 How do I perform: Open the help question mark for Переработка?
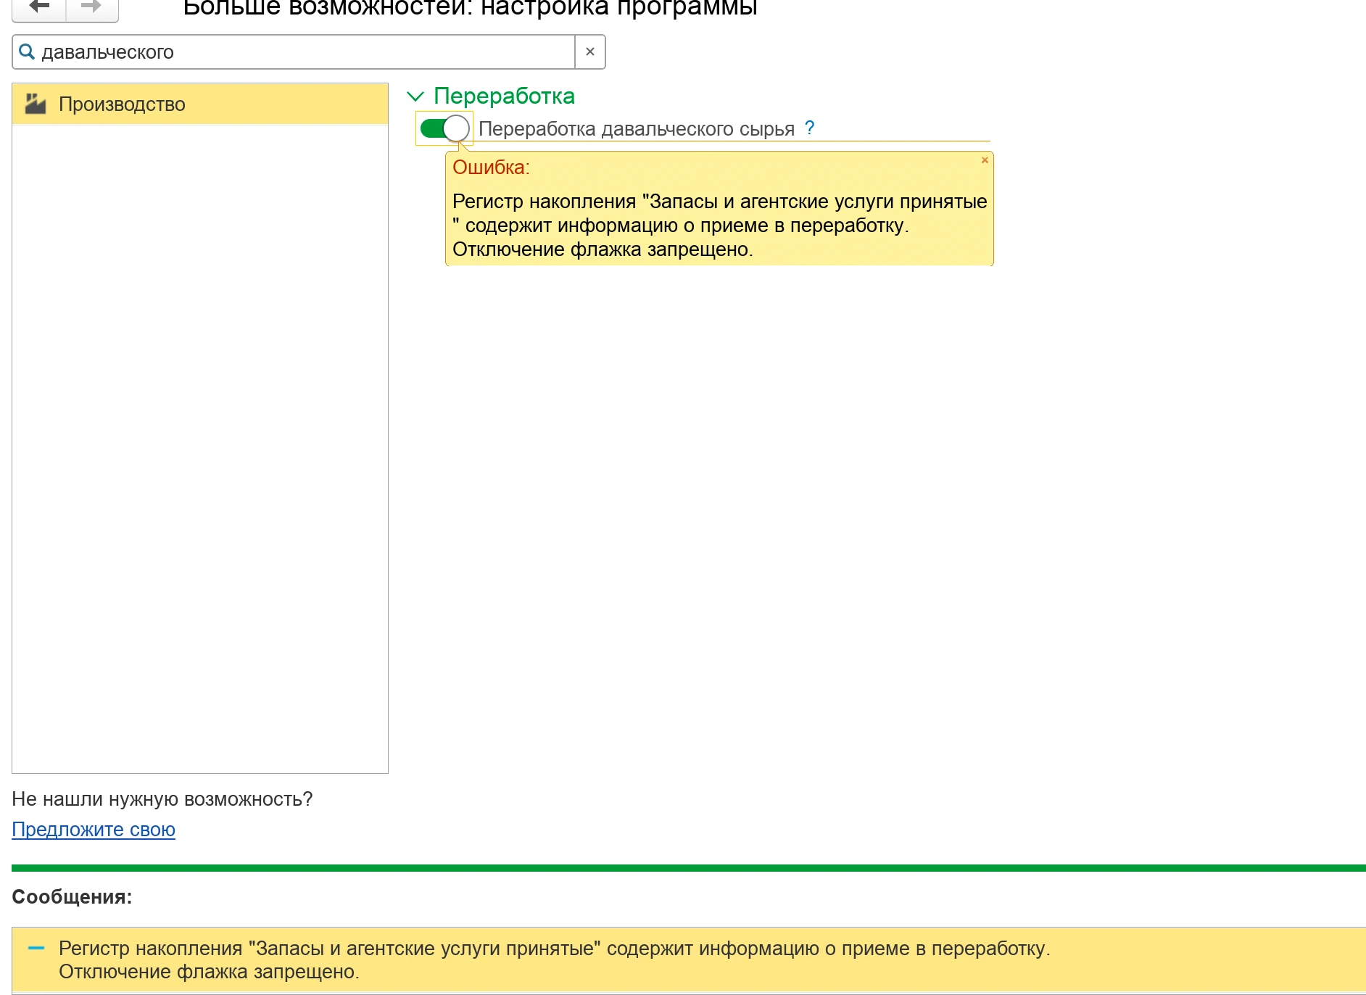click(810, 128)
